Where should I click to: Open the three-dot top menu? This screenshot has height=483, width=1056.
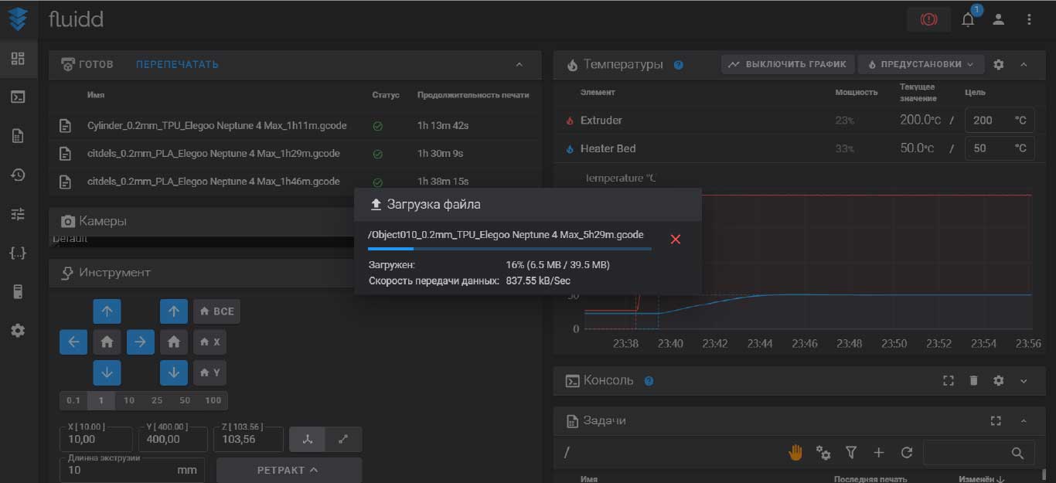[1029, 20]
